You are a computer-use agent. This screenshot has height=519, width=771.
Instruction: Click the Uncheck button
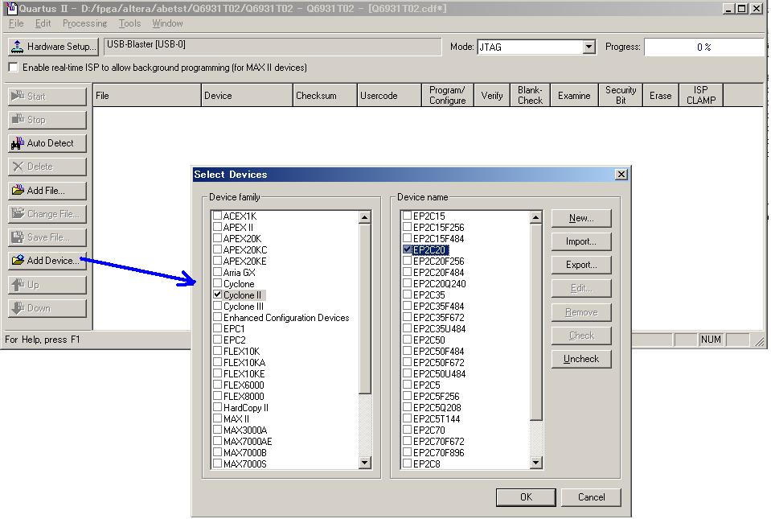tap(581, 359)
